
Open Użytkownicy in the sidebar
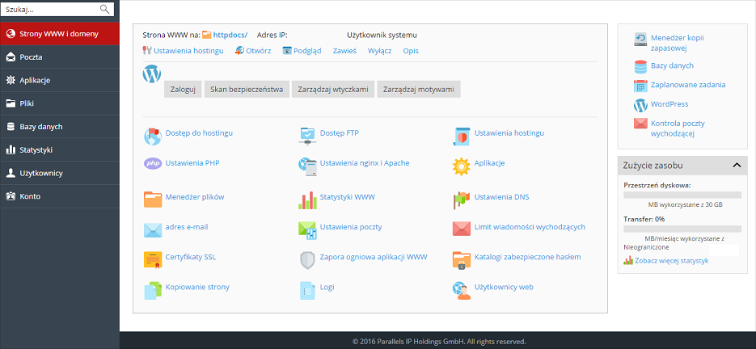pyautogui.click(x=60, y=173)
